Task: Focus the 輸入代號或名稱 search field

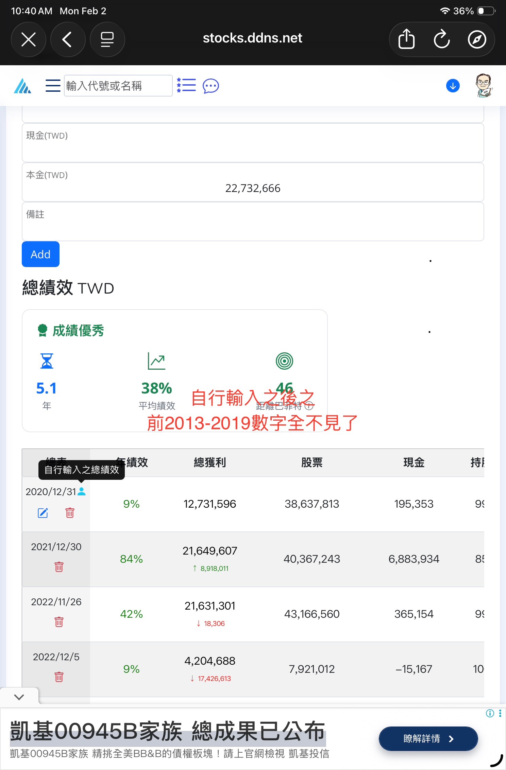Action: pos(118,86)
